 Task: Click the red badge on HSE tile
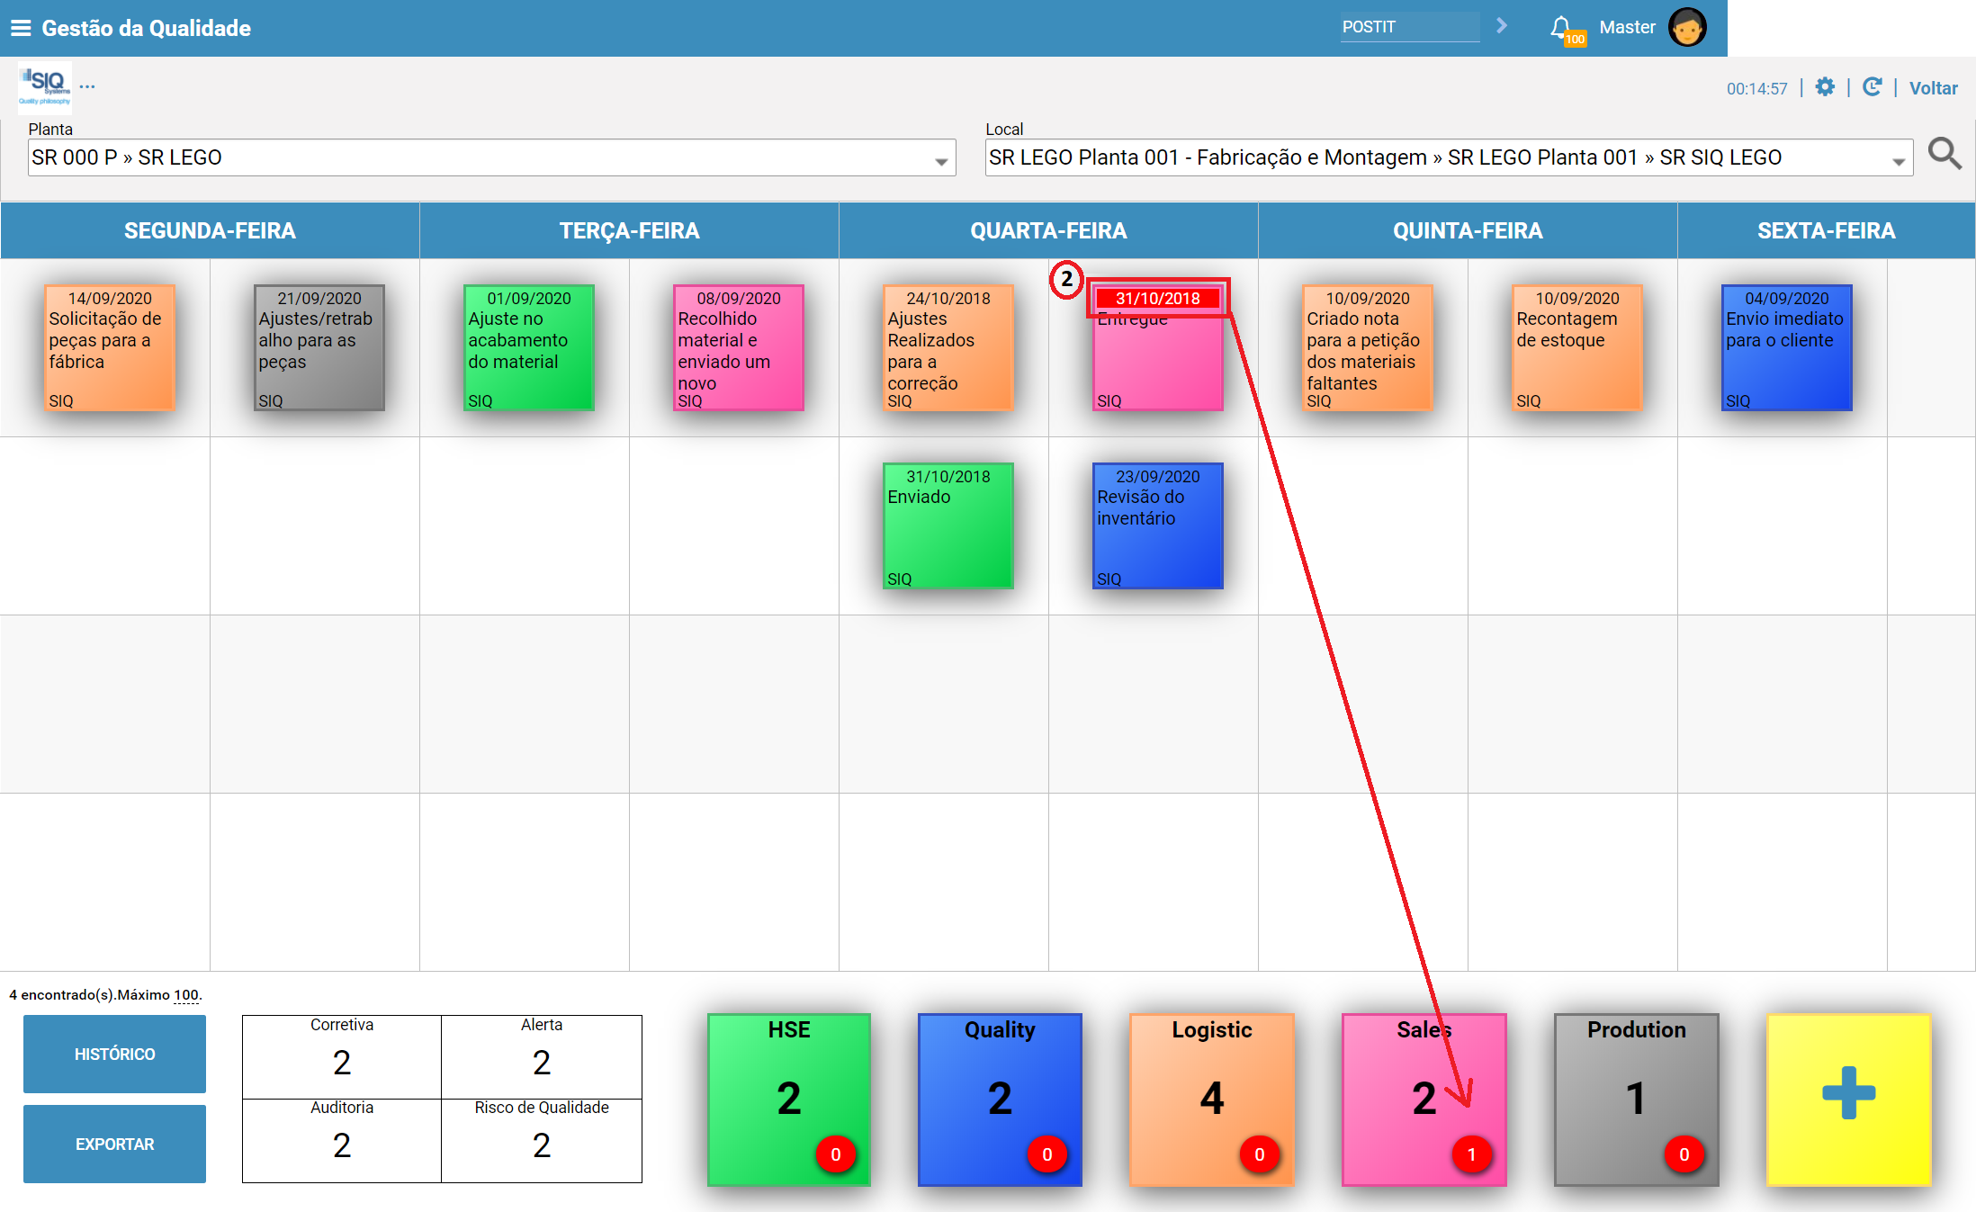click(x=836, y=1154)
